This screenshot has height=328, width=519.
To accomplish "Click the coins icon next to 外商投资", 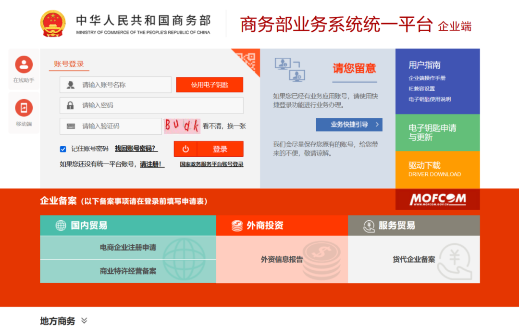I will pos(237,226).
